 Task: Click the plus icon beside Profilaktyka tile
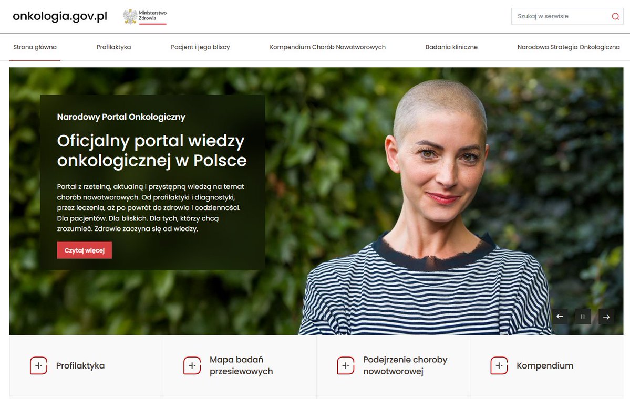click(38, 366)
